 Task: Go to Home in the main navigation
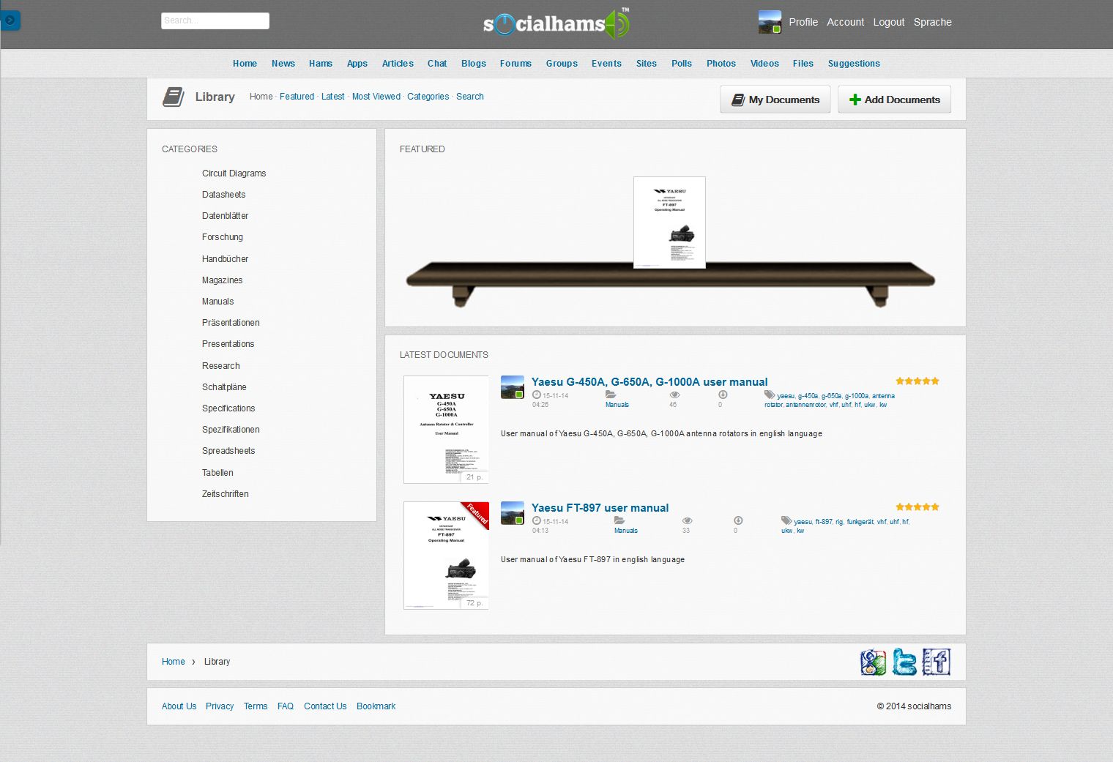pos(245,64)
